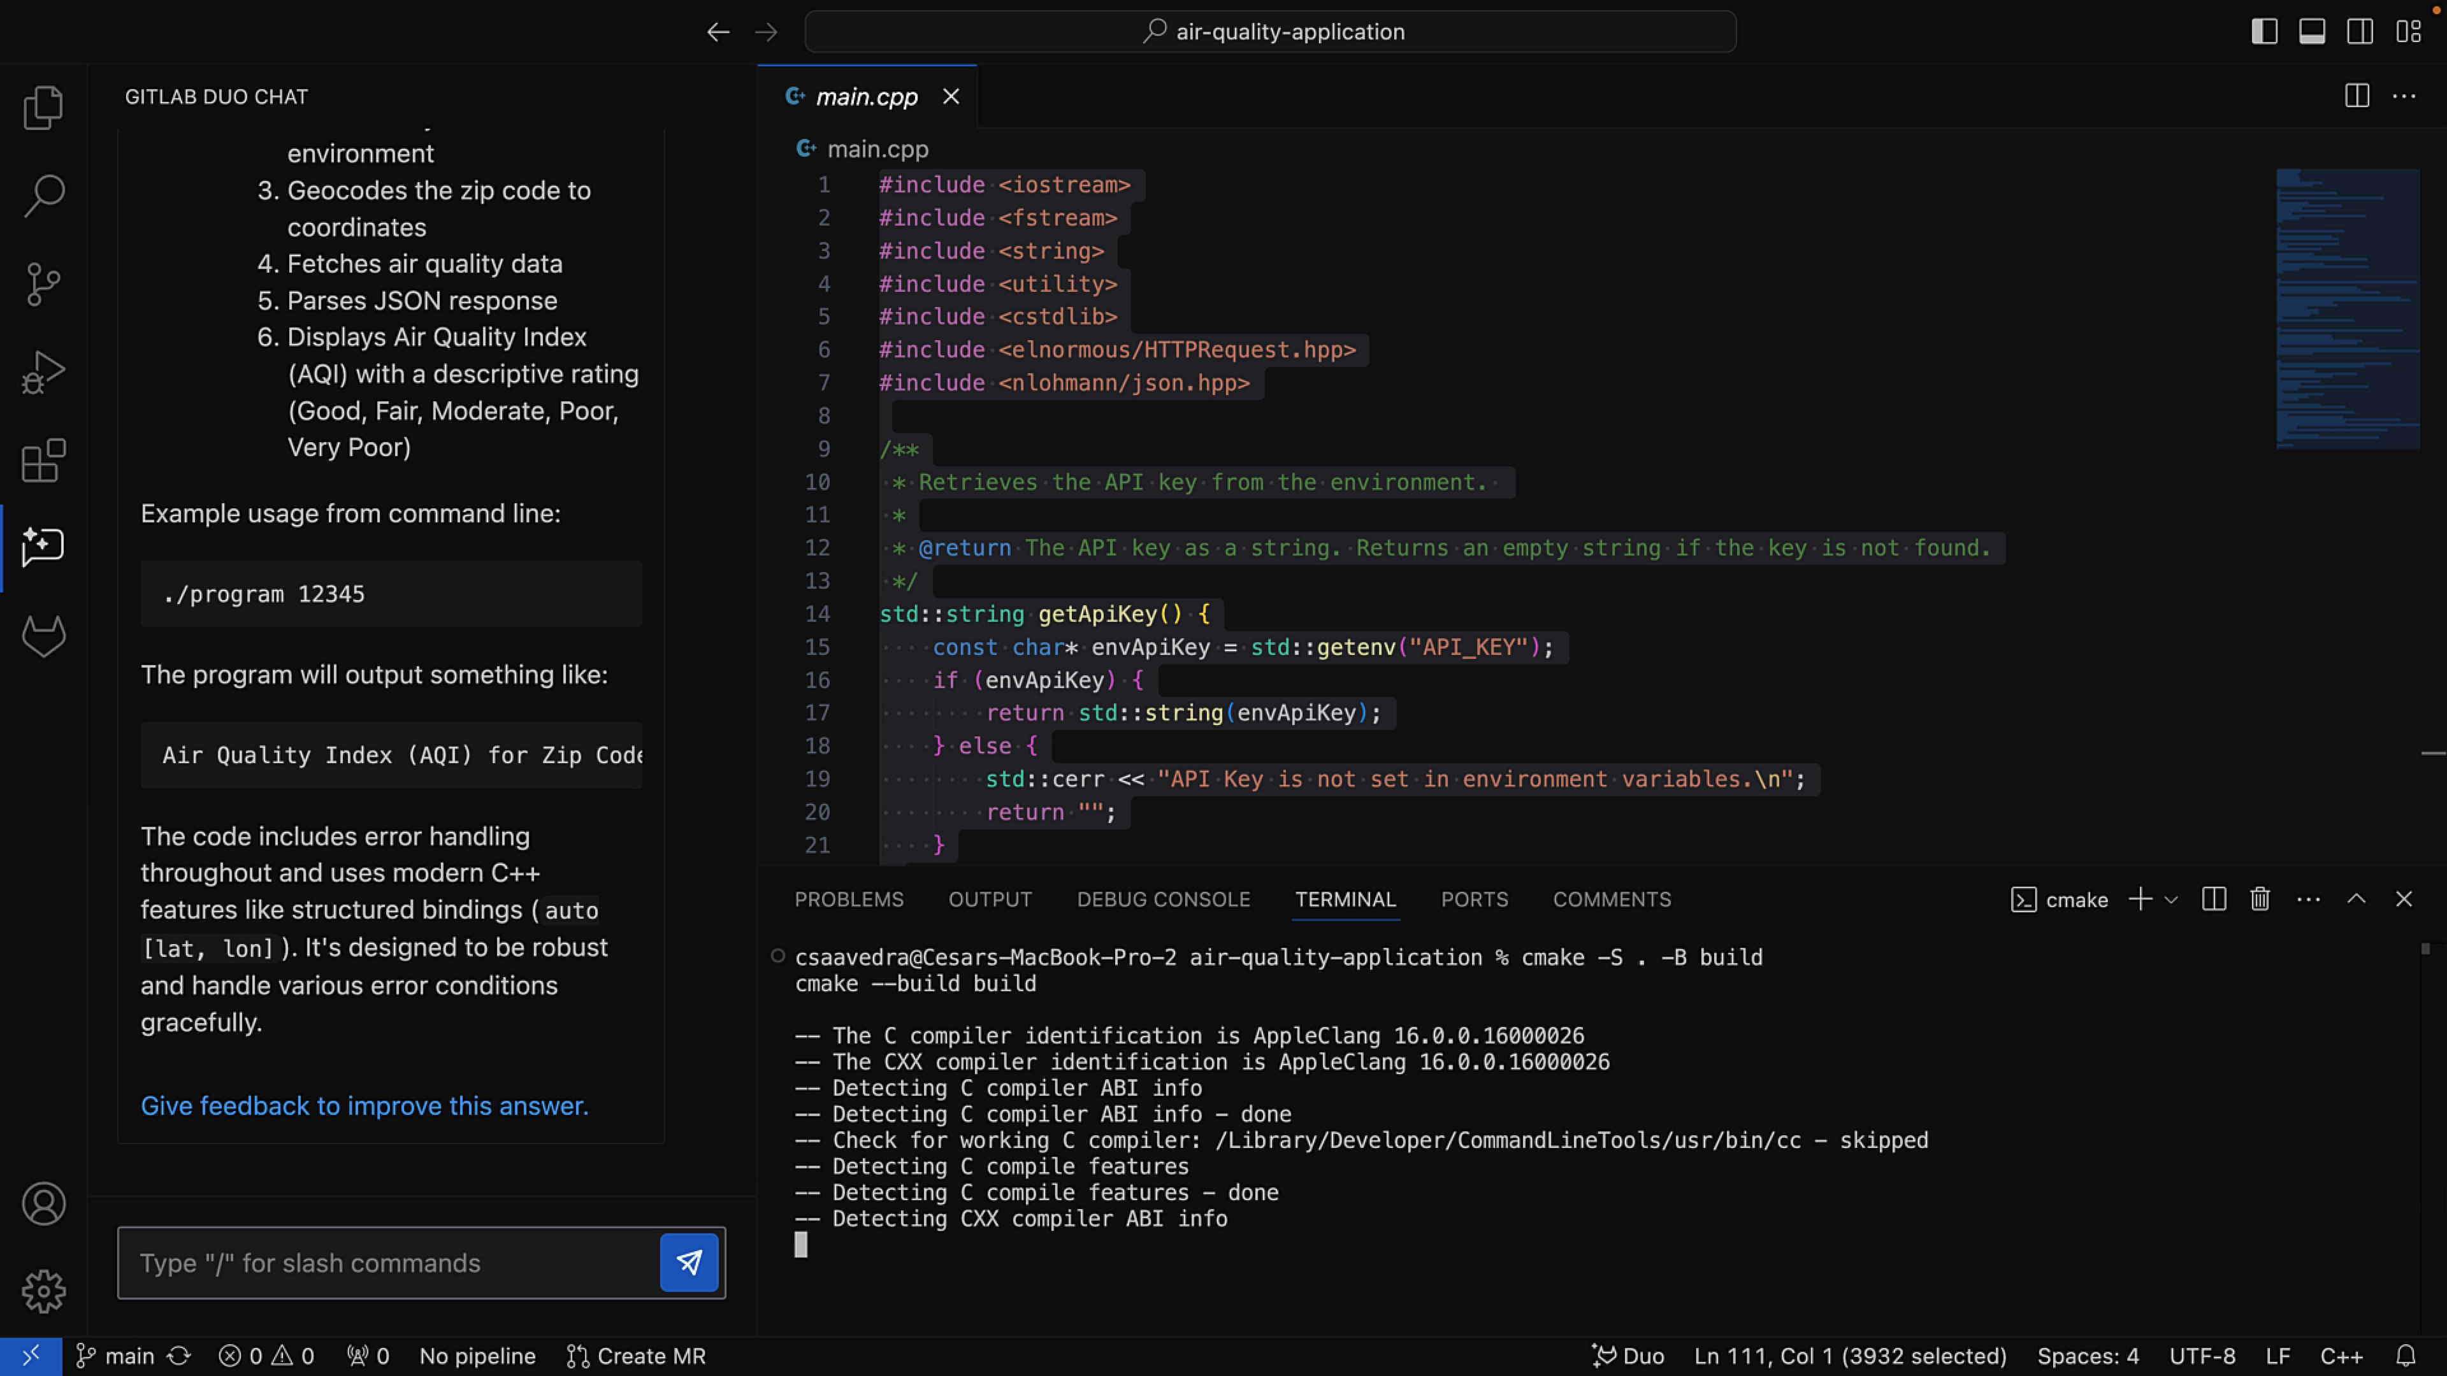Screen dimensions: 2447x1376
Task: Open the Explorer view in activity bar
Action: pyautogui.click(x=43, y=107)
